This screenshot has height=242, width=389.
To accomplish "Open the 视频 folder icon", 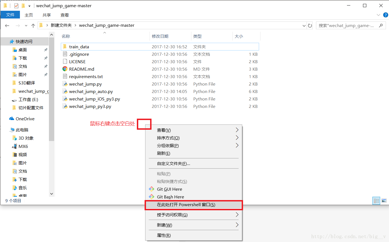I will 15,155.
